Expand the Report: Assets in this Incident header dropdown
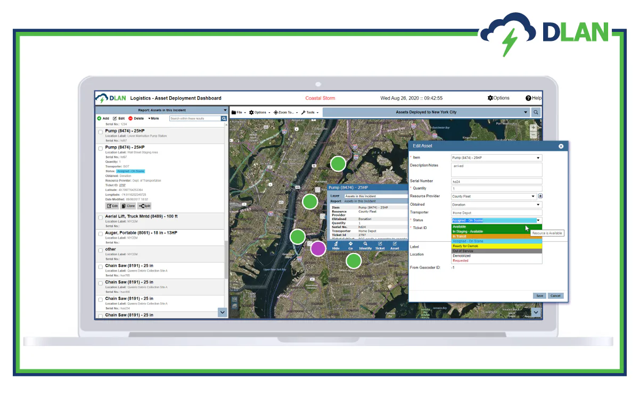 pyautogui.click(x=225, y=111)
